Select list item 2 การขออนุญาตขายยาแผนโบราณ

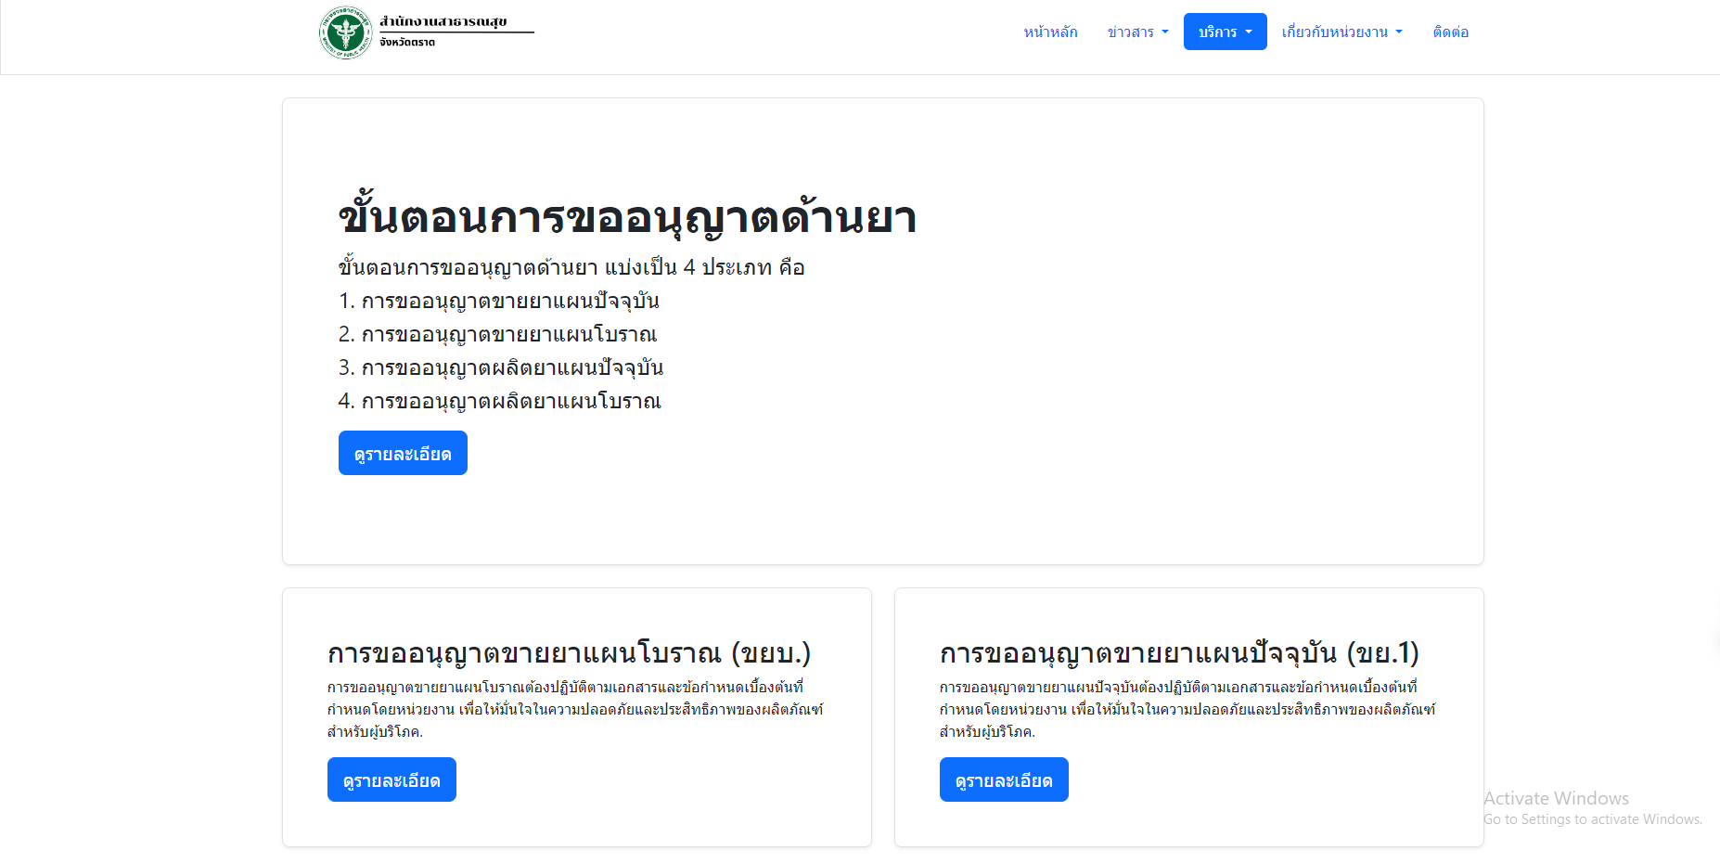(x=497, y=335)
